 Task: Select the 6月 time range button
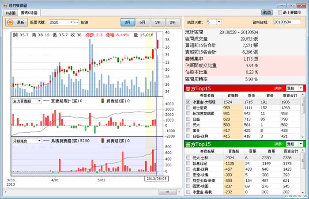(x=142, y=22)
